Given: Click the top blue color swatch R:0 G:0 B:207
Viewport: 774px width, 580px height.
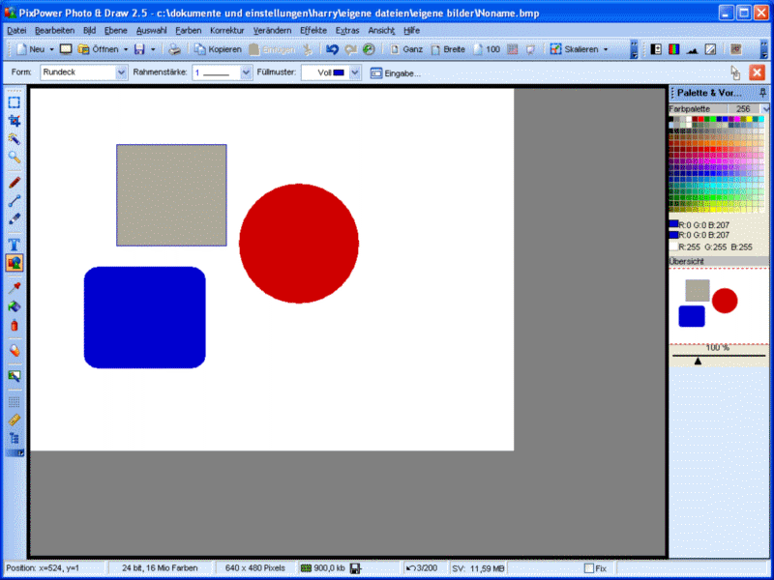Looking at the screenshot, I should [673, 224].
